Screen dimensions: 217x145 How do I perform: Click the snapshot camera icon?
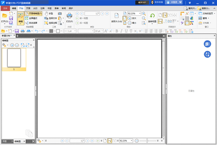60,13
